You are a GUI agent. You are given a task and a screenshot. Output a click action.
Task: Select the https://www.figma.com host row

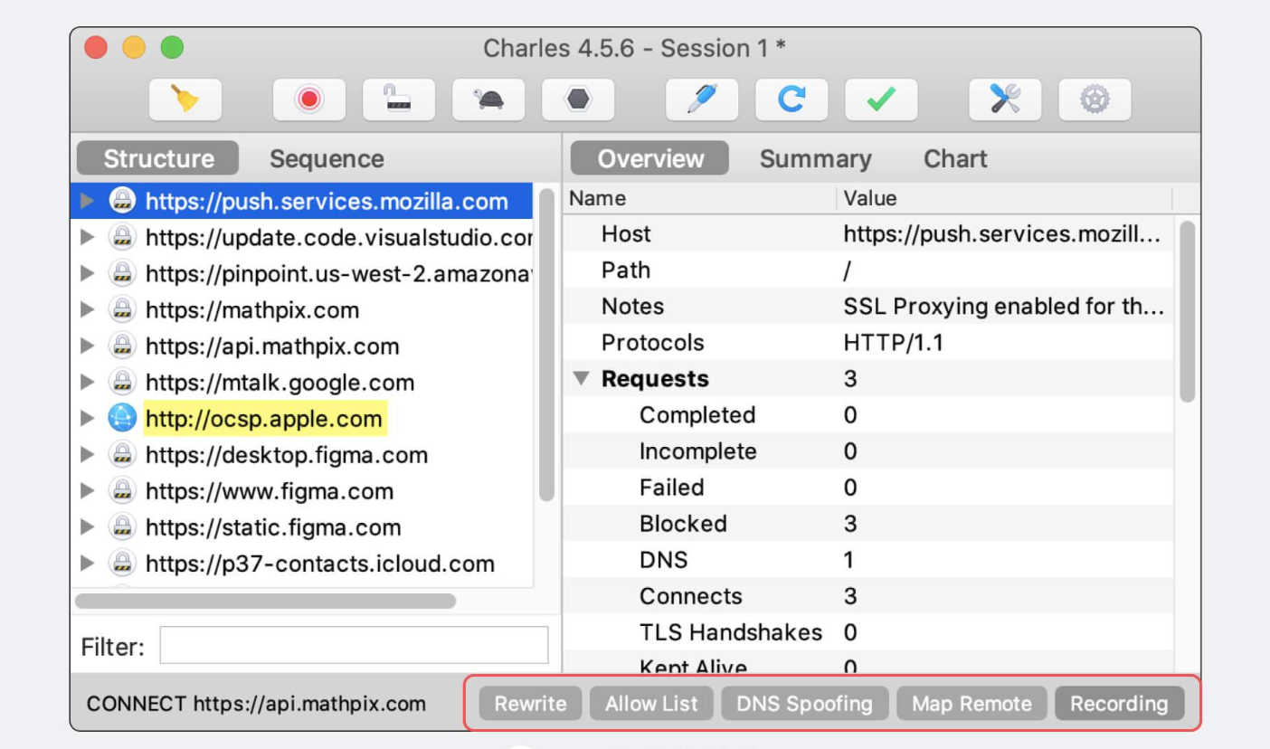pos(302,490)
